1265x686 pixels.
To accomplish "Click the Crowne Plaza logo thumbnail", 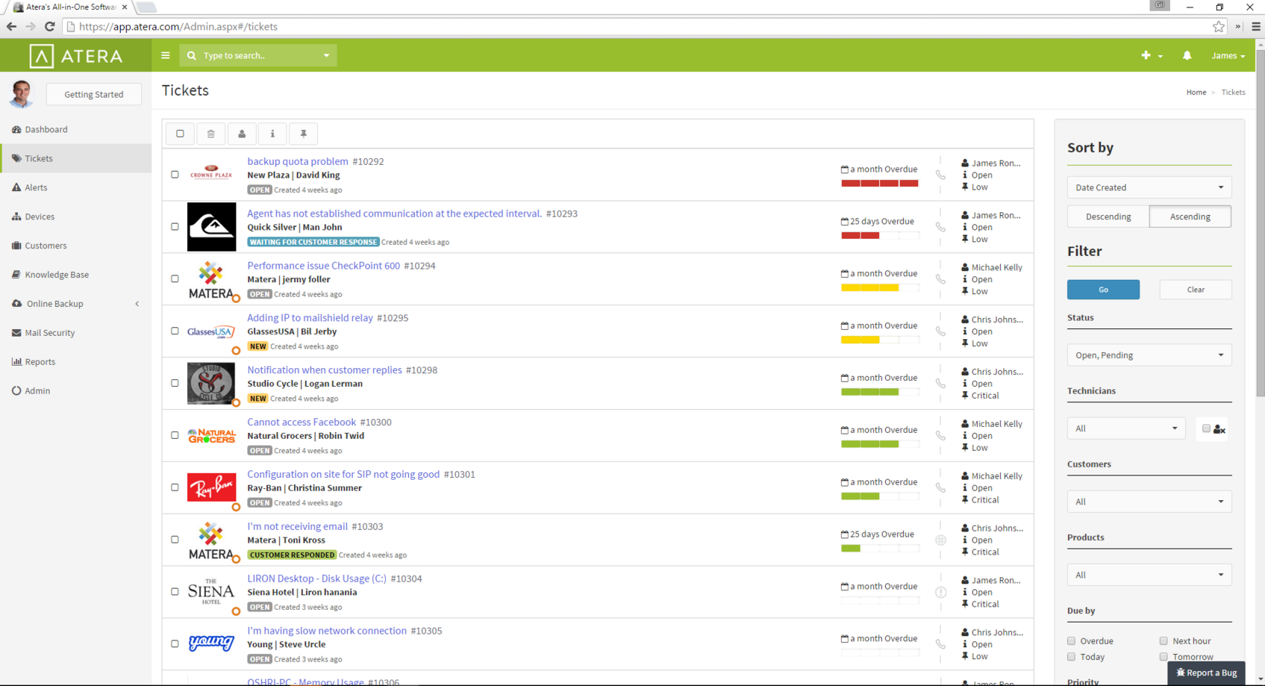I will coord(211,173).
